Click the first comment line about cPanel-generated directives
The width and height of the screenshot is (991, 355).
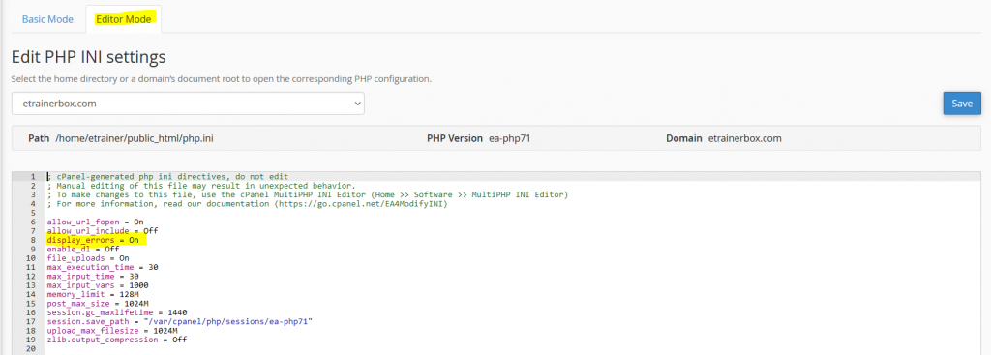pyautogui.click(x=168, y=176)
